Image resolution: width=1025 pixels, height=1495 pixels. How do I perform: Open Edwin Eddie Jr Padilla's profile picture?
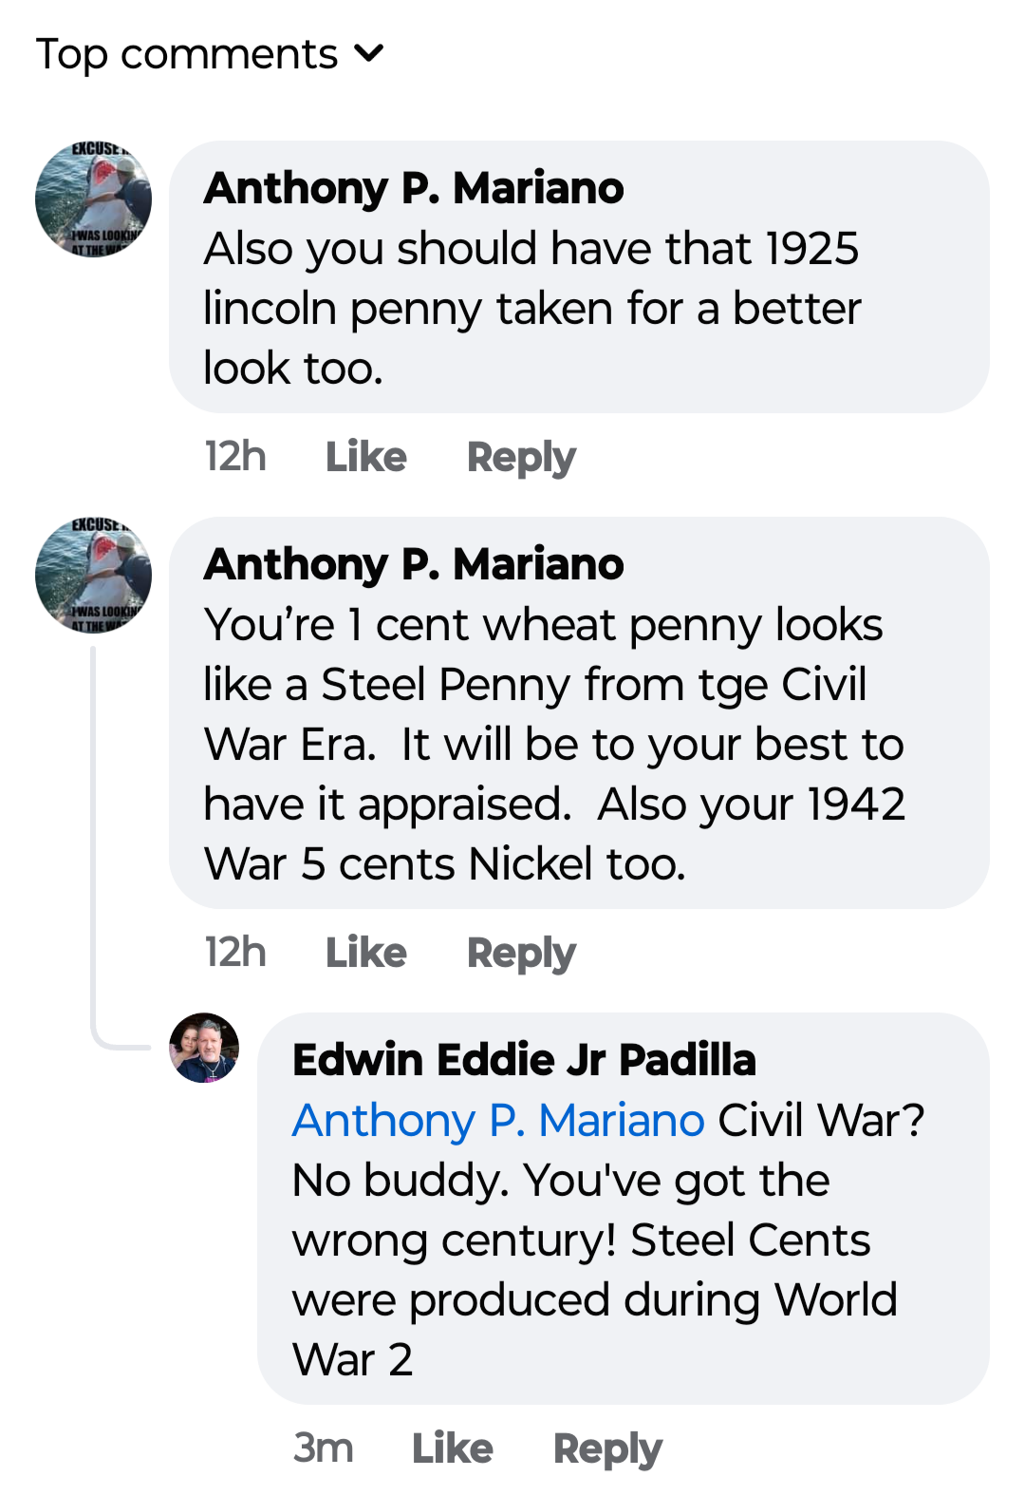[204, 1048]
